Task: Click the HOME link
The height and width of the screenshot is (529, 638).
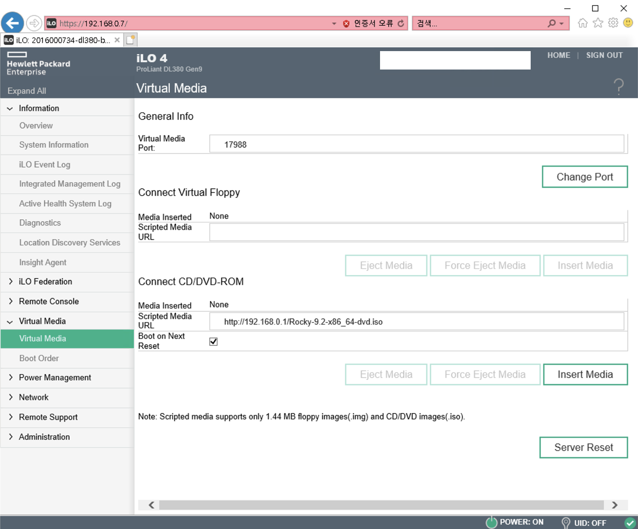Action: click(x=559, y=55)
